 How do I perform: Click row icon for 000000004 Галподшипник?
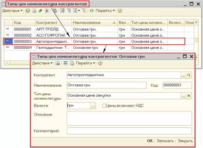pos(7,47)
